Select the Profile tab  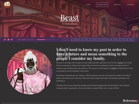click(x=95, y=40)
